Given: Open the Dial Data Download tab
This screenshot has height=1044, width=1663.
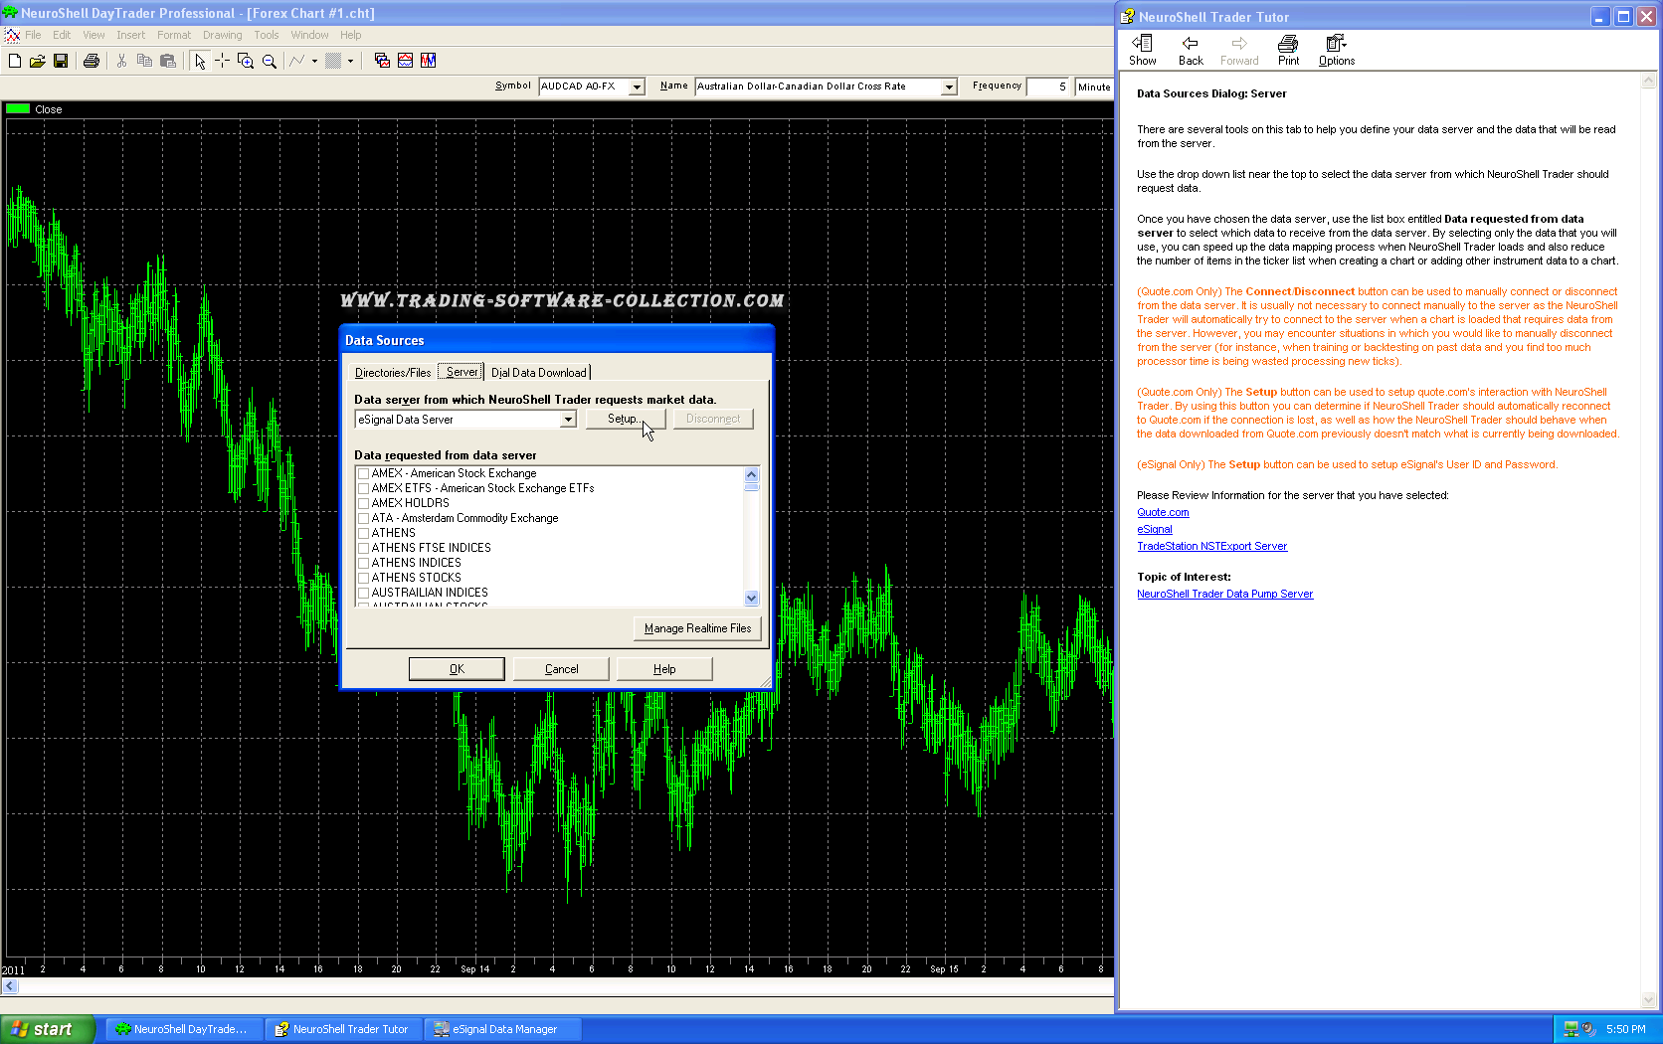Looking at the screenshot, I should (538, 373).
